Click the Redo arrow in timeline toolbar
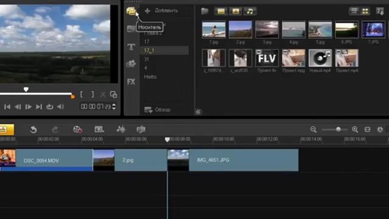Screen dimensions: 389x219 click(55, 130)
